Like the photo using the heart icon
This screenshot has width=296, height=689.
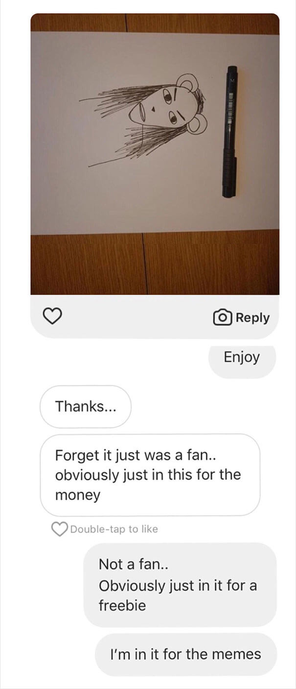click(x=53, y=316)
